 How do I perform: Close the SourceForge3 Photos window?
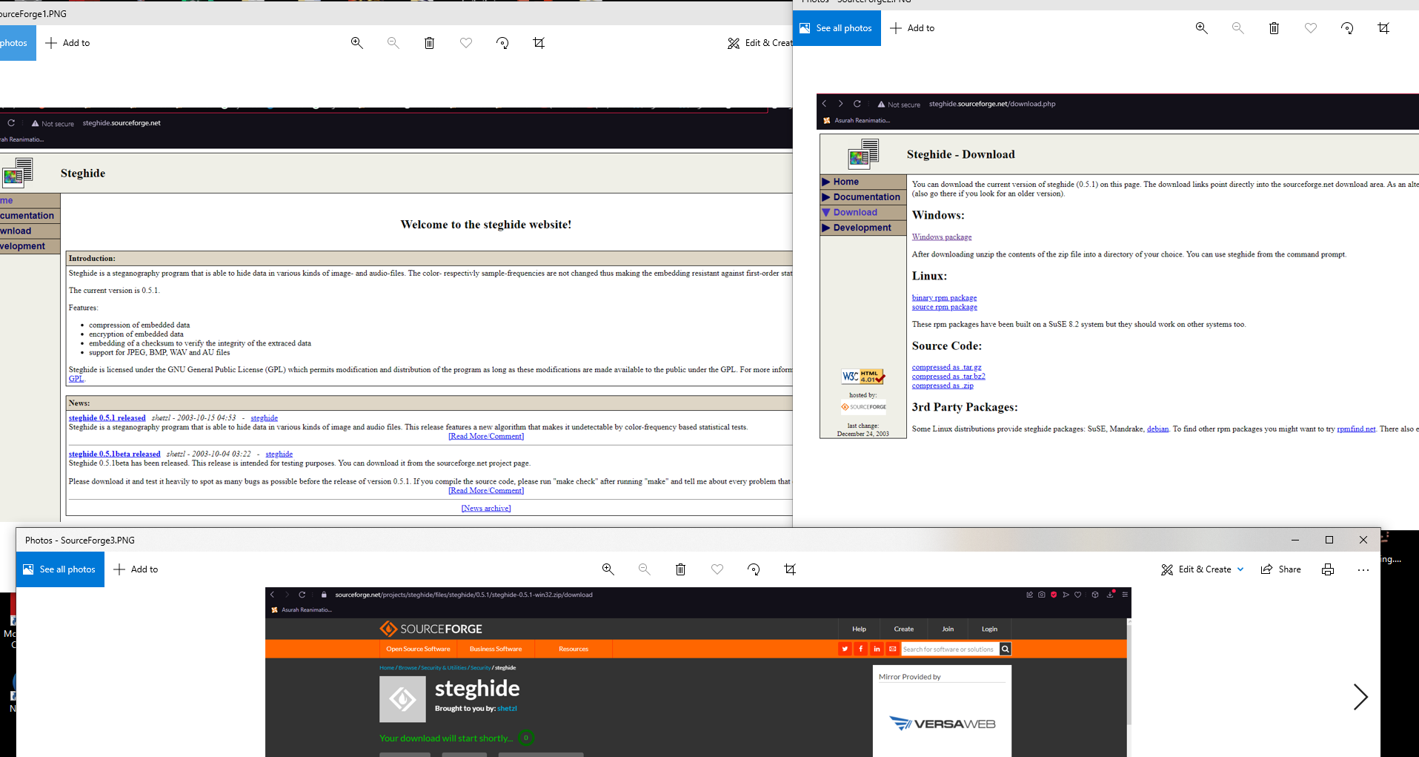[1363, 541]
